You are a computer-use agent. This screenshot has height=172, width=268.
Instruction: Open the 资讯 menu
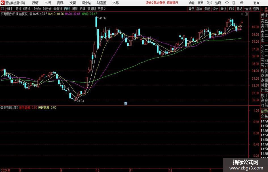[60, 3]
